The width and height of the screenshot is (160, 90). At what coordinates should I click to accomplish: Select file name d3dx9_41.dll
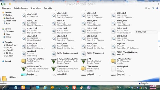[91, 13]
